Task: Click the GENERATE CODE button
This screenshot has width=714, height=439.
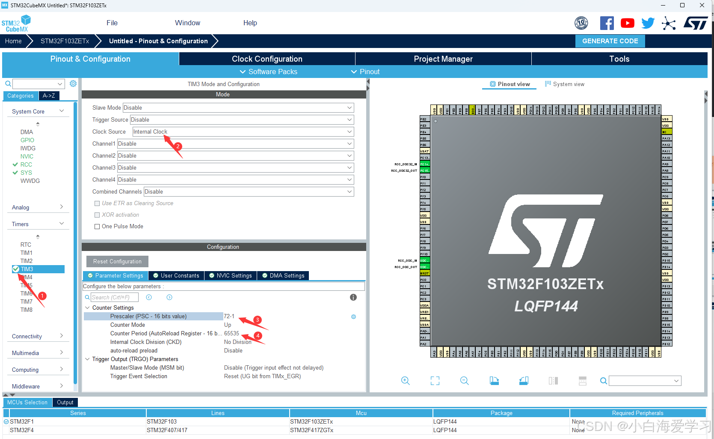Action: click(610, 41)
